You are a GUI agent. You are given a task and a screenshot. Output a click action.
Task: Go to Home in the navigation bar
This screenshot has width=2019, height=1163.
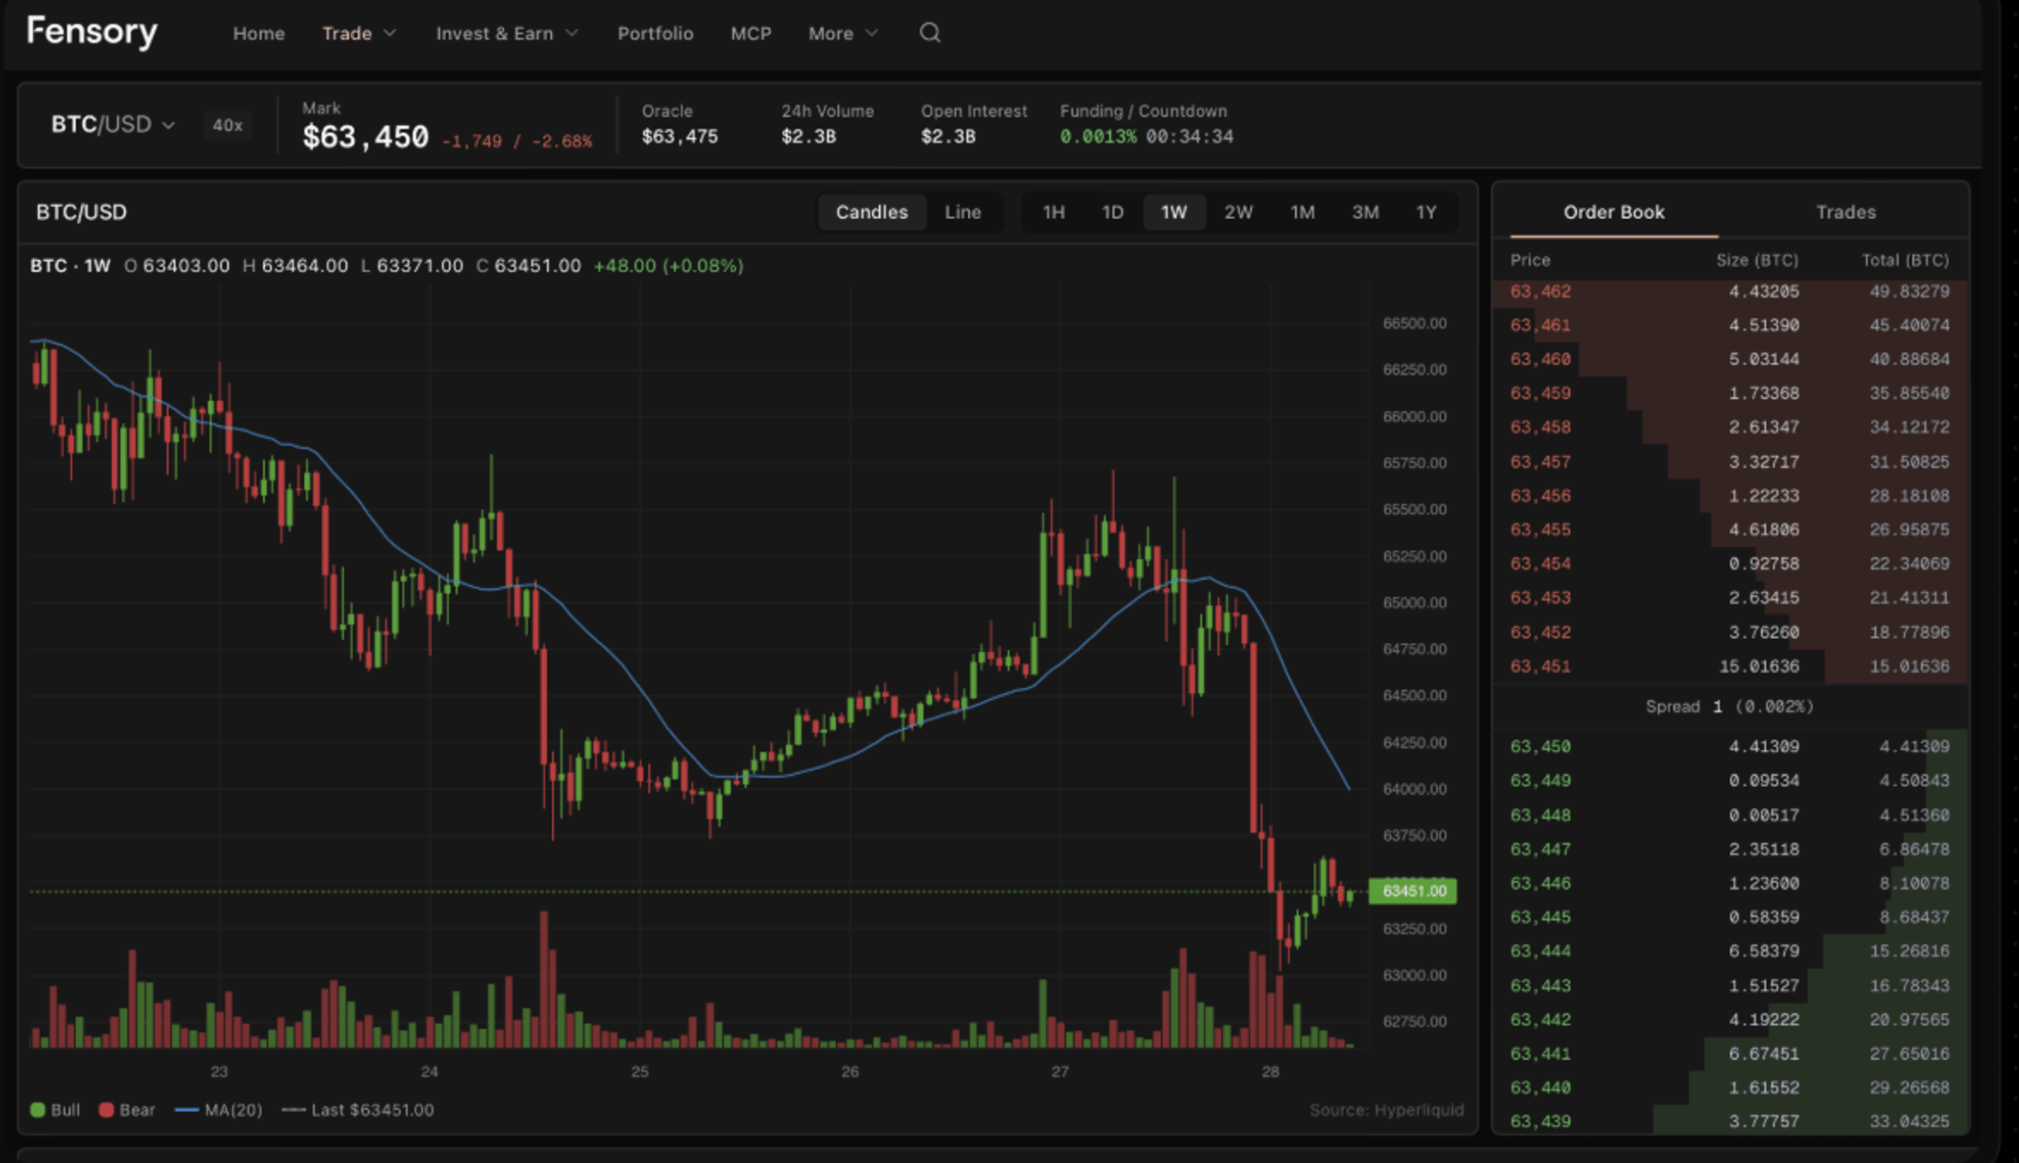[x=258, y=34]
